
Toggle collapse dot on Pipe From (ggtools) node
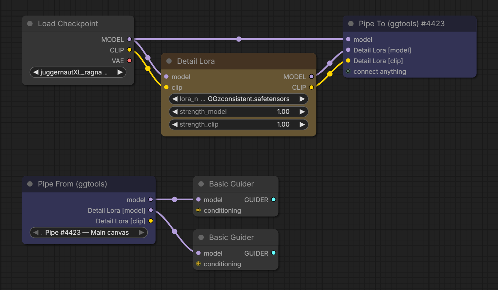coord(30,184)
